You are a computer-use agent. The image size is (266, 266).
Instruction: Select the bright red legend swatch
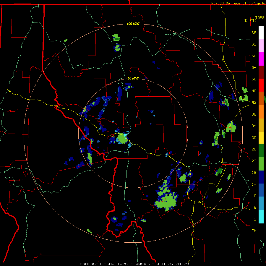pyautogui.click(x=261, y=85)
